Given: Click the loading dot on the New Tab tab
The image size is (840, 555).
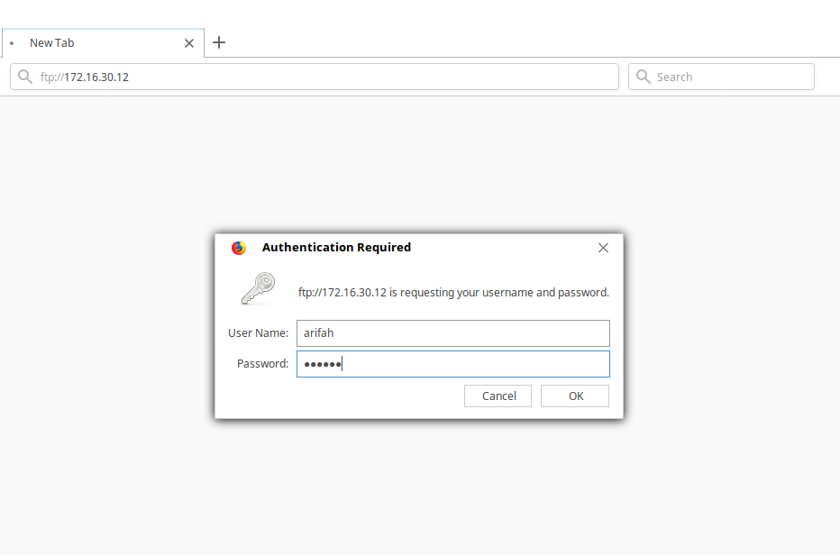Looking at the screenshot, I should point(12,43).
